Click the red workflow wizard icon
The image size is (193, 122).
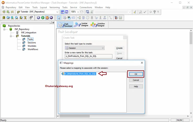point(116,18)
